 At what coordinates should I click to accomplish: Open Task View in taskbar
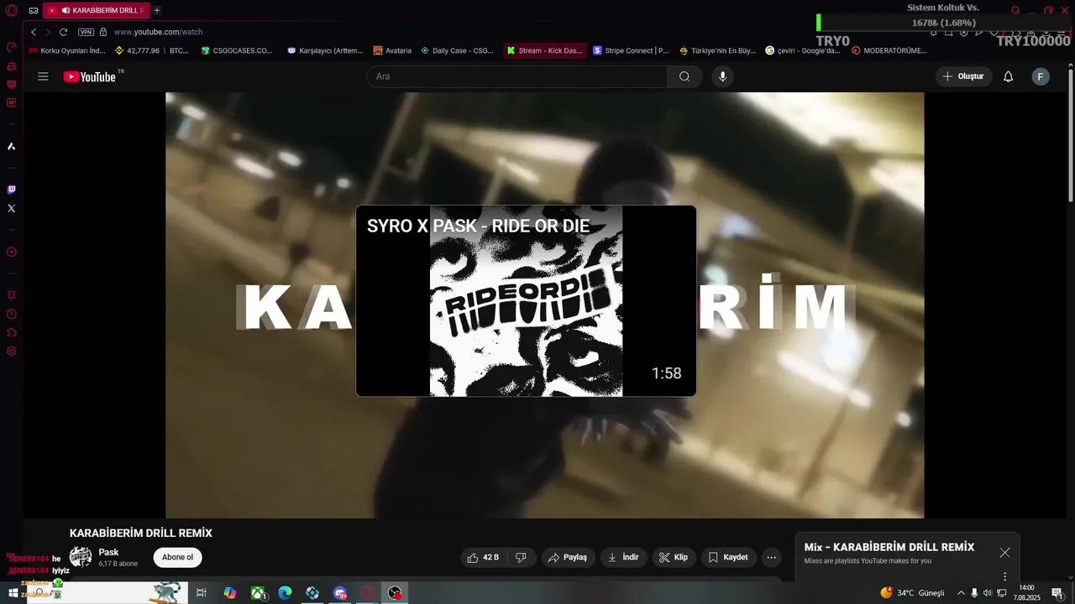click(202, 593)
